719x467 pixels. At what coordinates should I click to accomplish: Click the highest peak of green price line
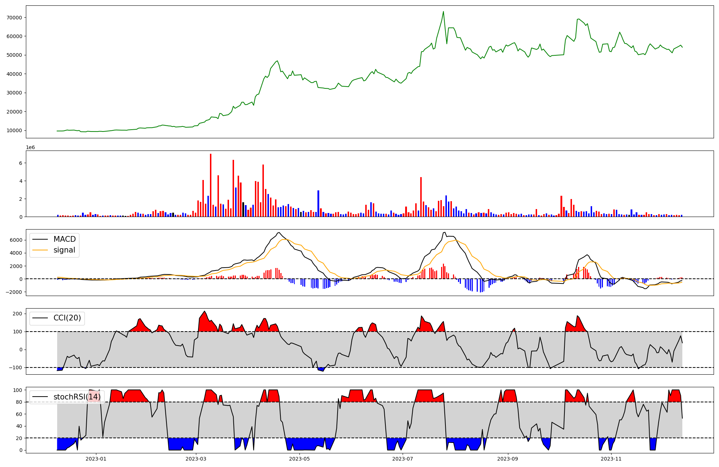coord(443,11)
